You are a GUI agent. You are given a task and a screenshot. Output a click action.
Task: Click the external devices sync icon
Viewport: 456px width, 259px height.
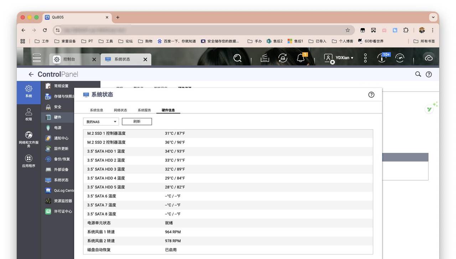[283, 58]
